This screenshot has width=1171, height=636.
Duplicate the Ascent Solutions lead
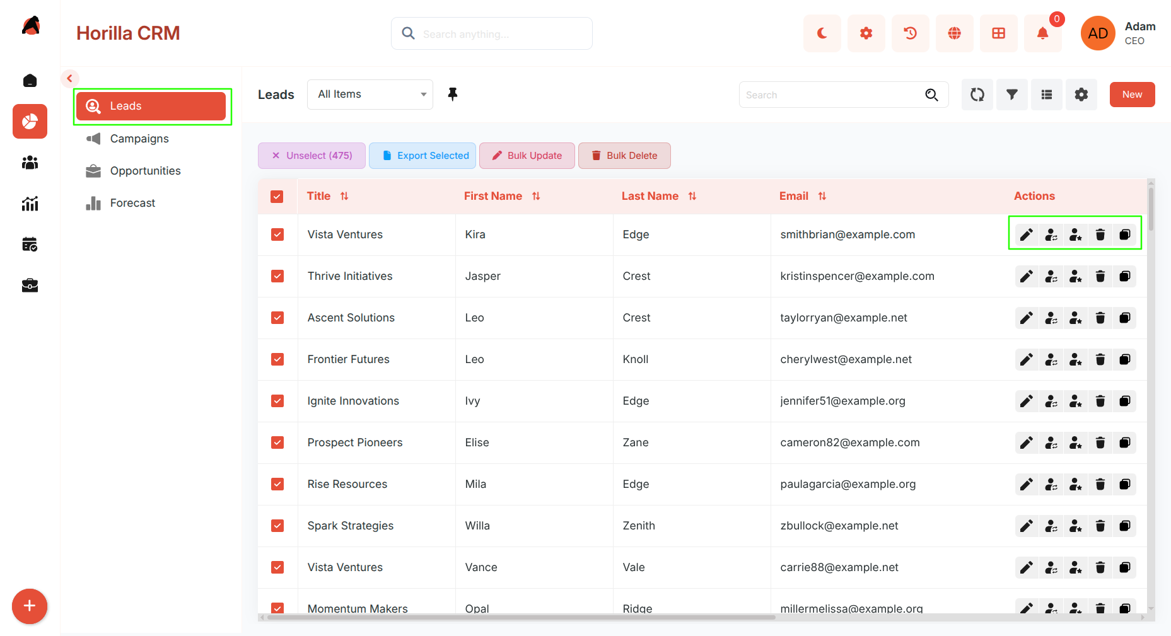pyautogui.click(x=1125, y=318)
